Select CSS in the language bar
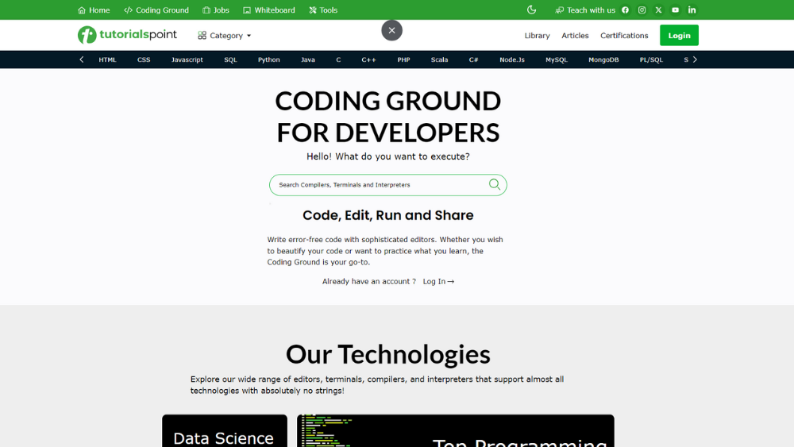Viewport: 794px width, 447px height. click(144, 60)
